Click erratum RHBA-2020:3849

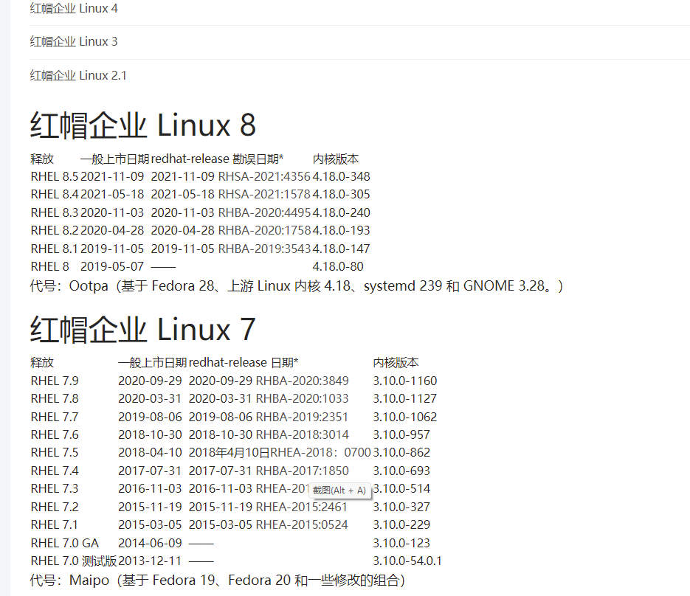tap(303, 381)
